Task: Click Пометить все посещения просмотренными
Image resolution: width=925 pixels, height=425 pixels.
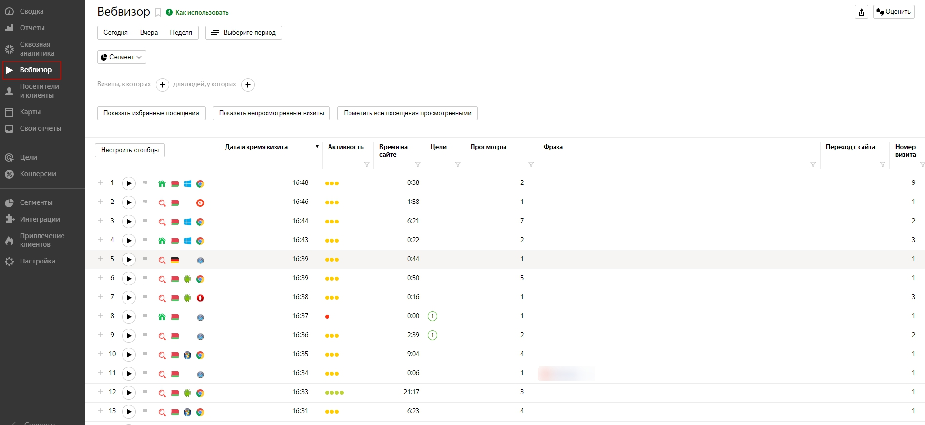Action: [x=408, y=113]
